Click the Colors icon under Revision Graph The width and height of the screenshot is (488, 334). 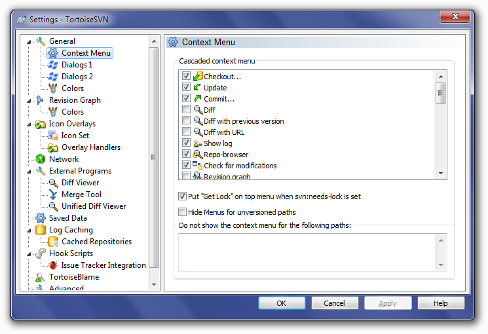coord(53,112)
